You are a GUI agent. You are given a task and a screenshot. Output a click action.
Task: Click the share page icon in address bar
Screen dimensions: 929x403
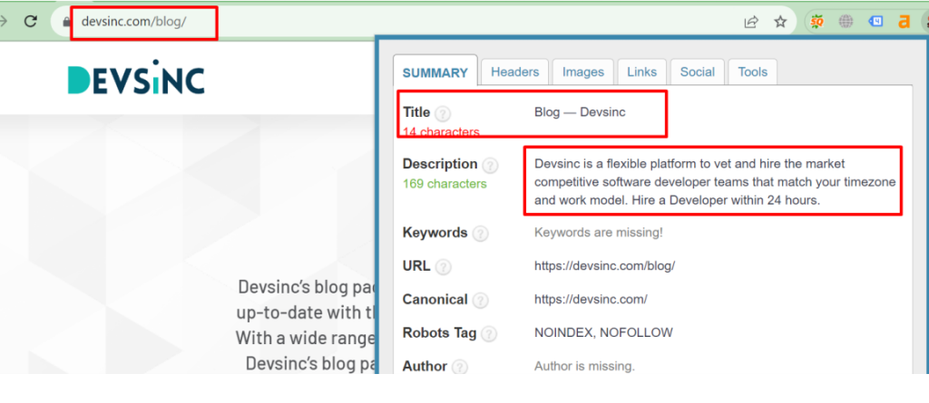coord(751,23)
